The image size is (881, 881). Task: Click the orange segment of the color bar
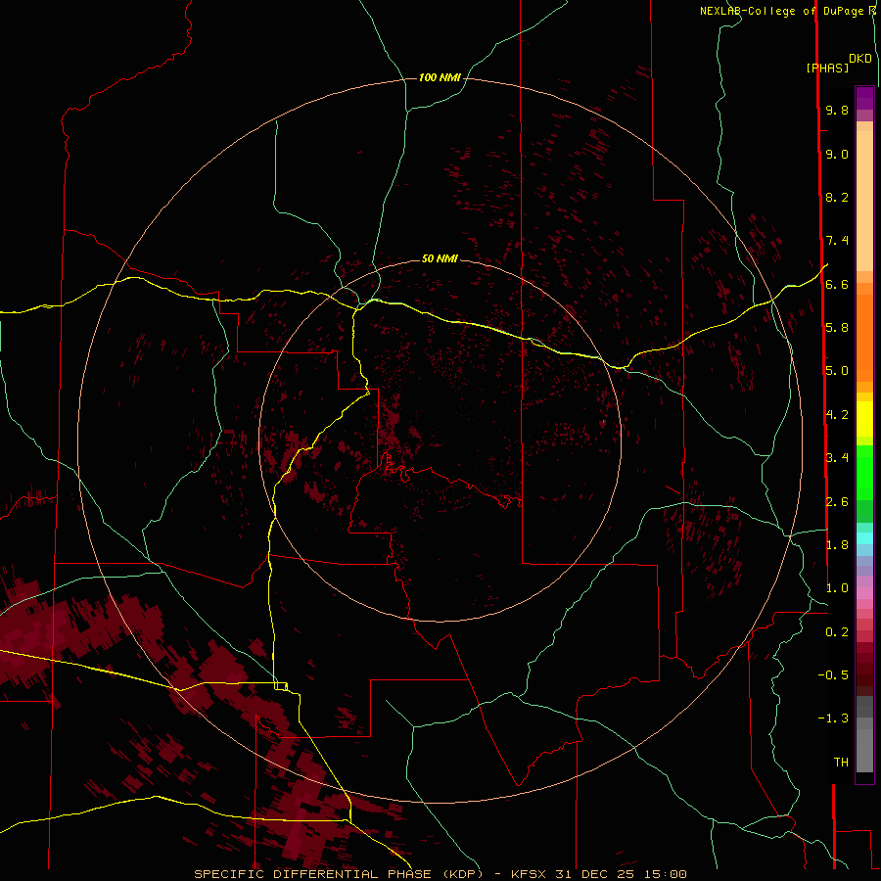[x=864, y=338]
